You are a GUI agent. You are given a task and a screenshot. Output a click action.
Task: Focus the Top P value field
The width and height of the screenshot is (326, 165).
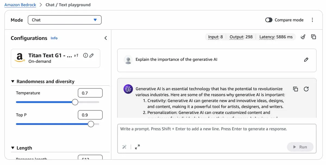(x=90, y=115)
